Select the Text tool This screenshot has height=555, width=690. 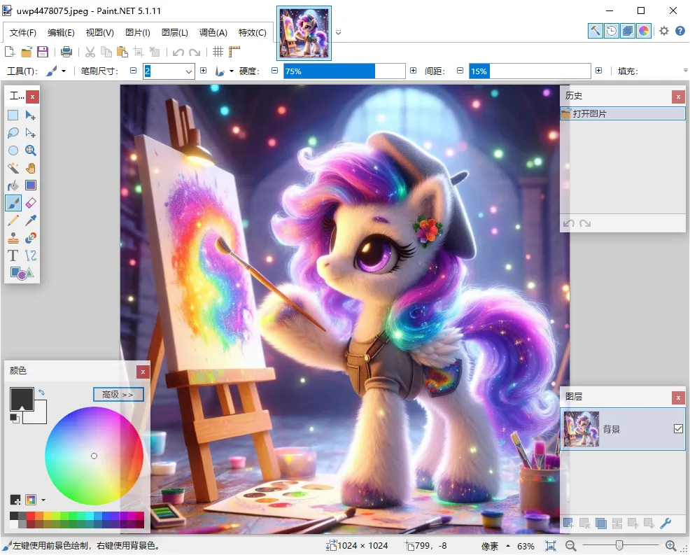click(x=13, y=255)
